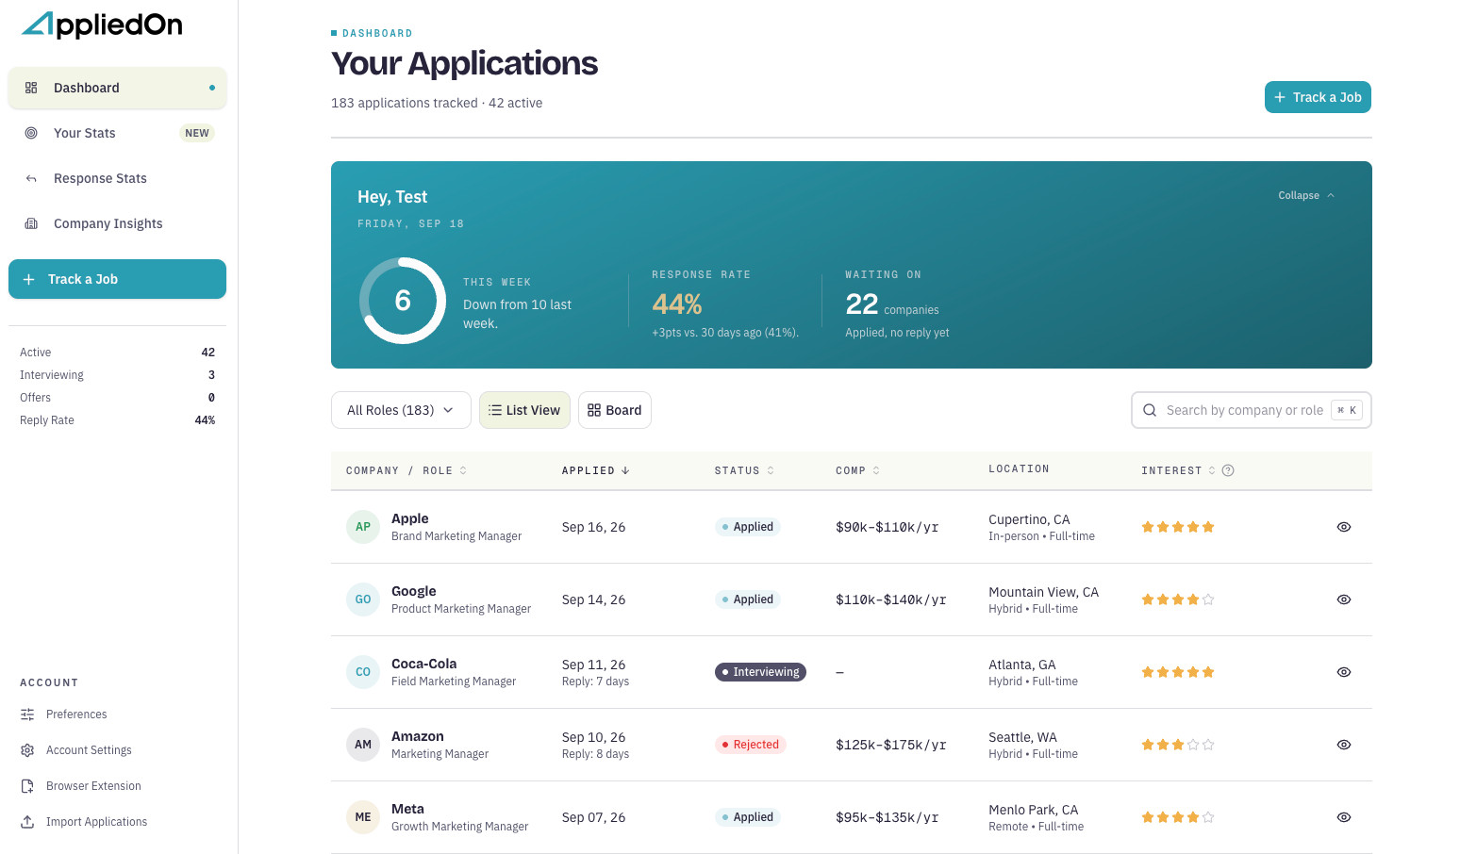Click the GO avatar for Google
Screen dimensions: 1460x854
tap(363, 599)
